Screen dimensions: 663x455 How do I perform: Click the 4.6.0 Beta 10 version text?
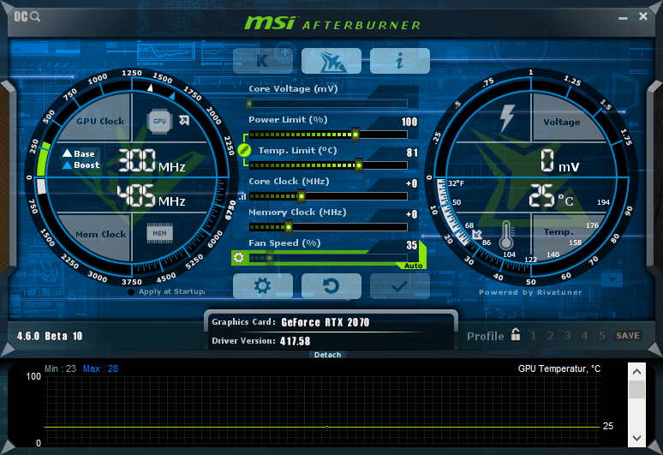click(x=50, y=336)
